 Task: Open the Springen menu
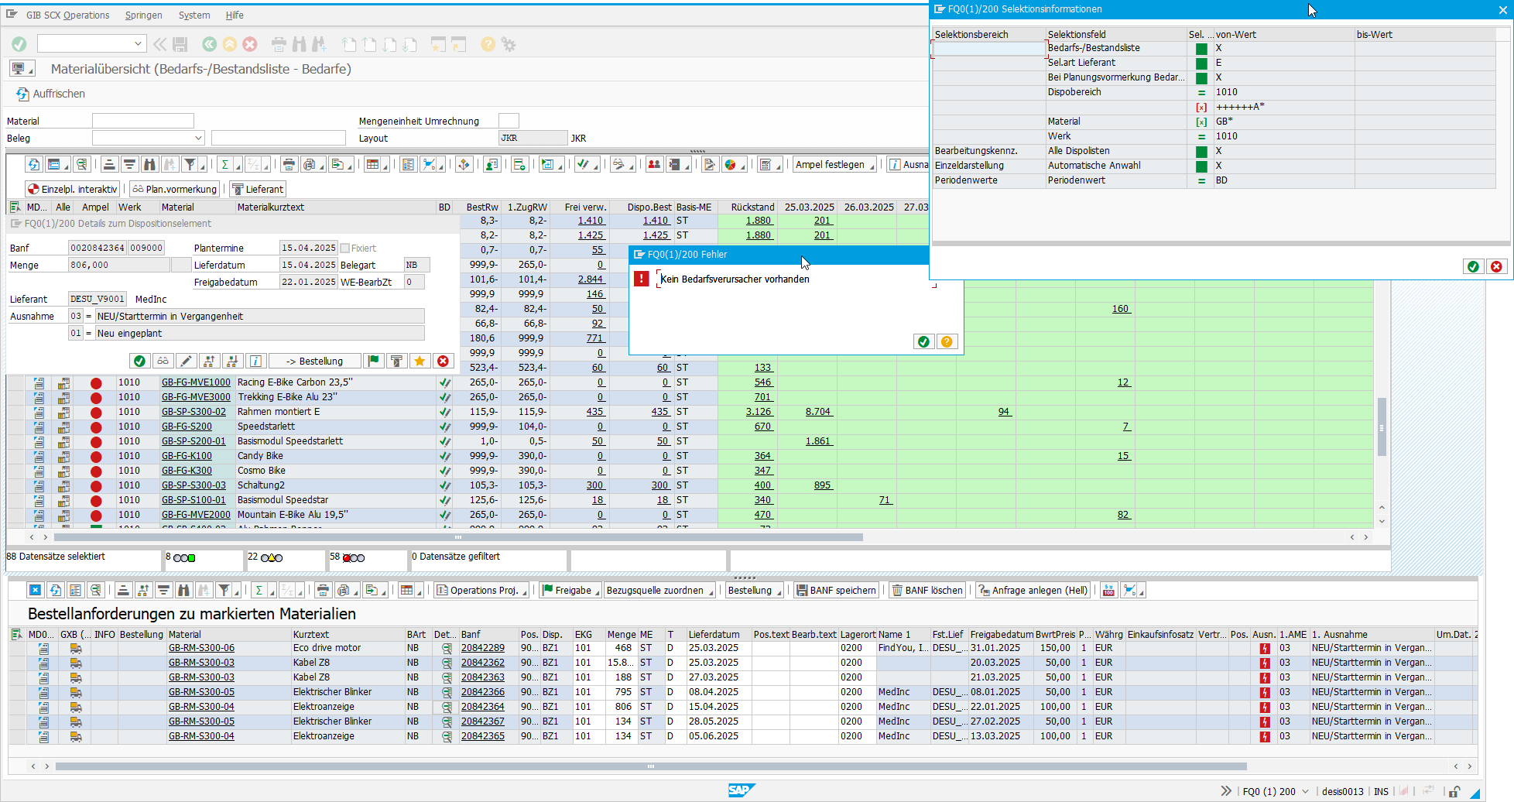coord(143,15)
